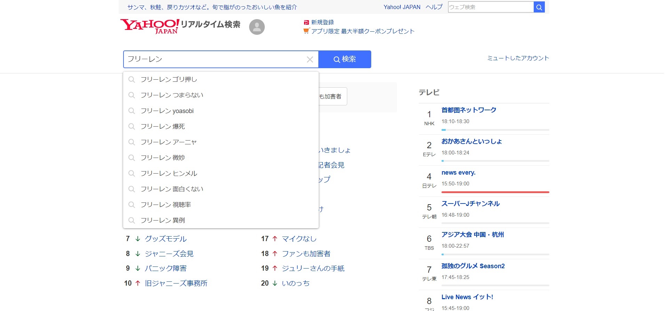Open the seasonal fish headline link
668x311 pixels.
click(212, 7)
